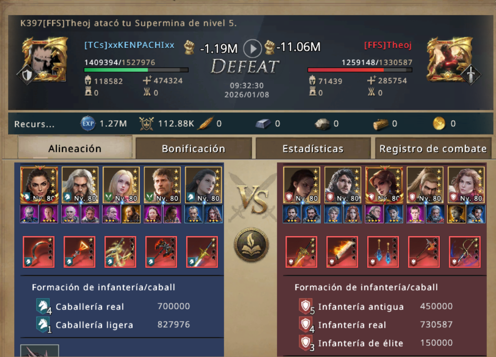
Task: Select the stone resource icon
Action: tap(322, 124)
